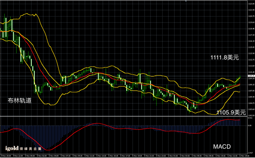Click the -2.917 value on MACD scale

[x=251, y=153]
